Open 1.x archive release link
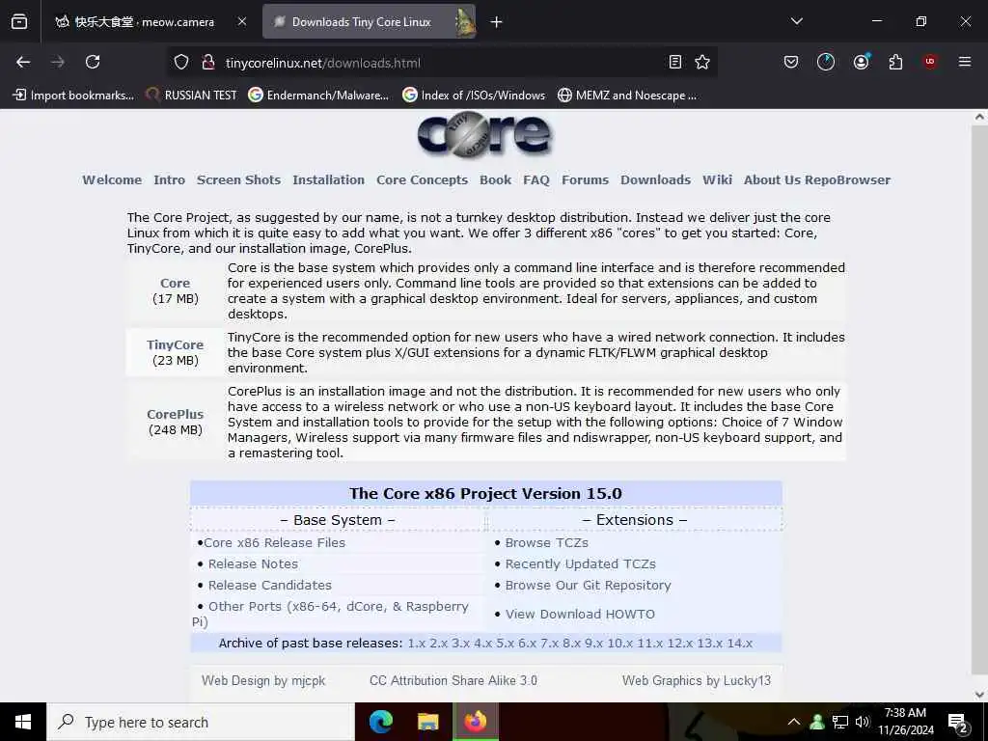This screenshot has width=988, height=741. pos(417,644)
